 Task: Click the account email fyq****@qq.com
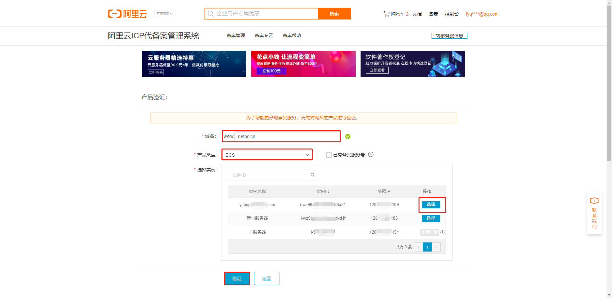[482, 14]
